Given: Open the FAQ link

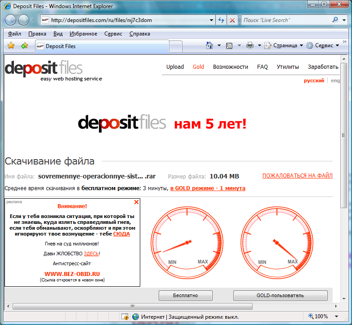Looking at the screenshot, I should [263, 67].
